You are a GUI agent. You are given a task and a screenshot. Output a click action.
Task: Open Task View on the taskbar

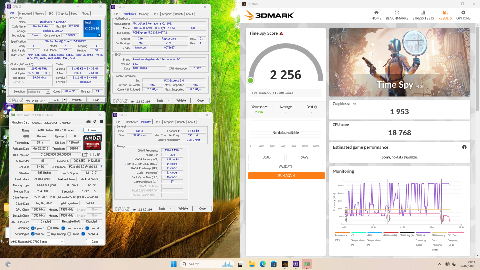tap(240, 264)
